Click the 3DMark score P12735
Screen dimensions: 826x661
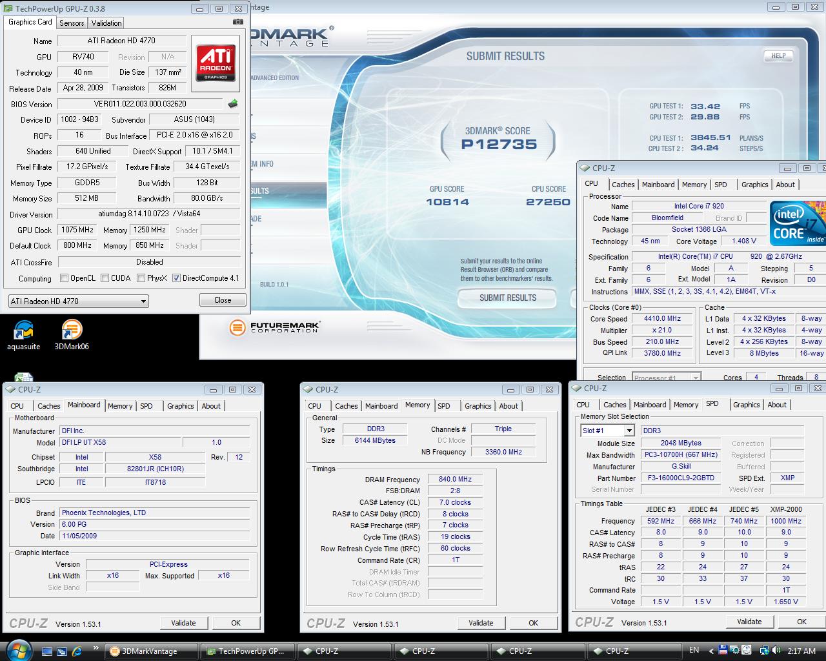(498, 145)
